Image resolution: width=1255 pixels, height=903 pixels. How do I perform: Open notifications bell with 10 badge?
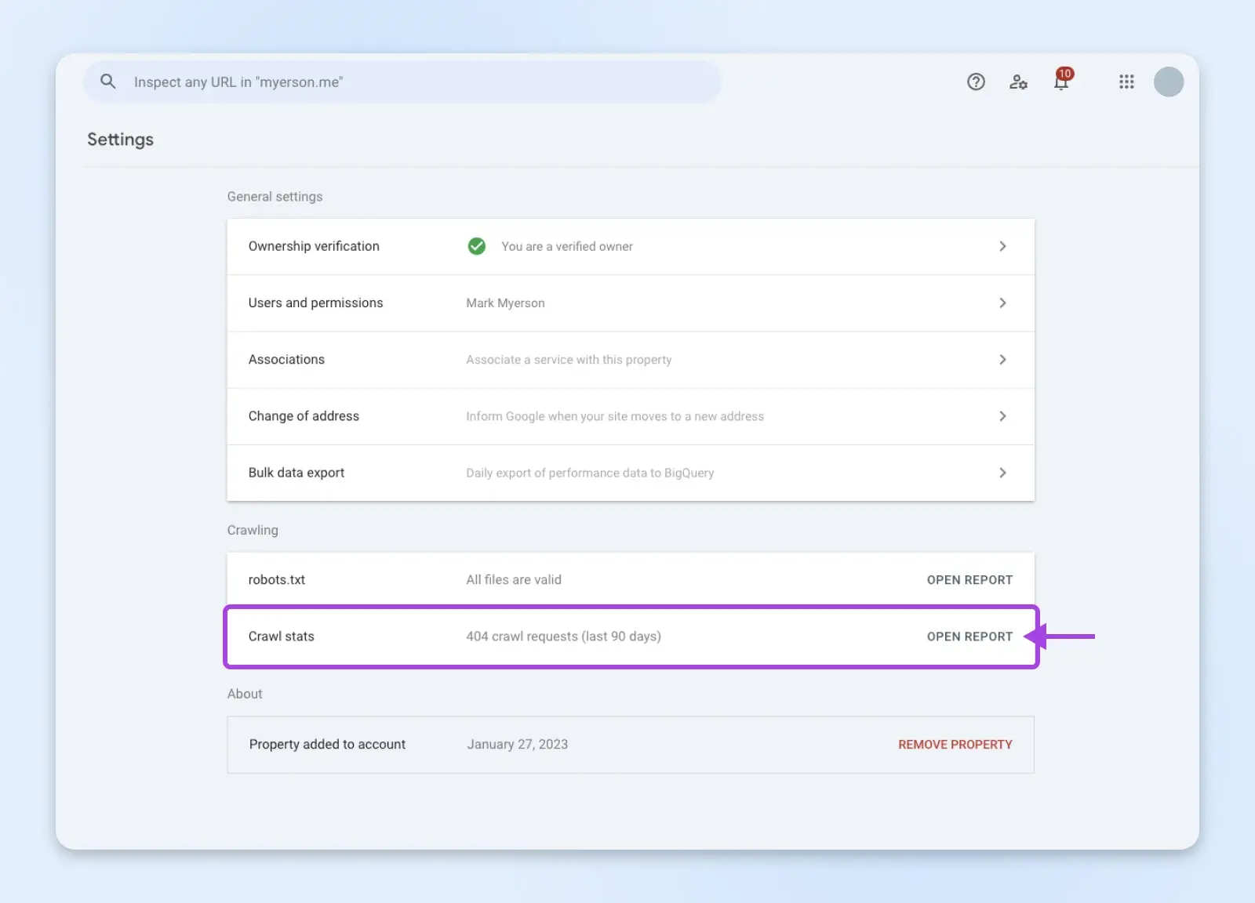tap(1061, 82)
